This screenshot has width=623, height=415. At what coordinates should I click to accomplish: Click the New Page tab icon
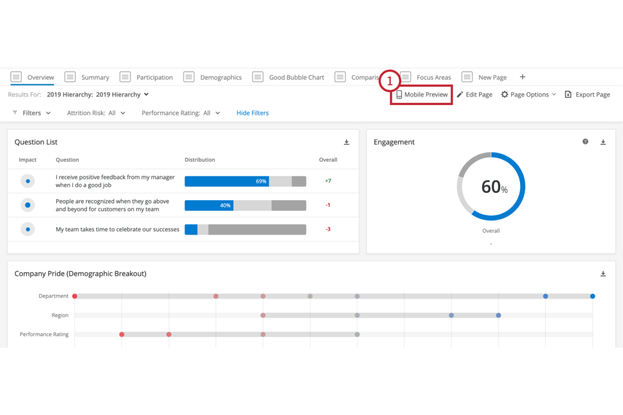(x=467, y=77)
